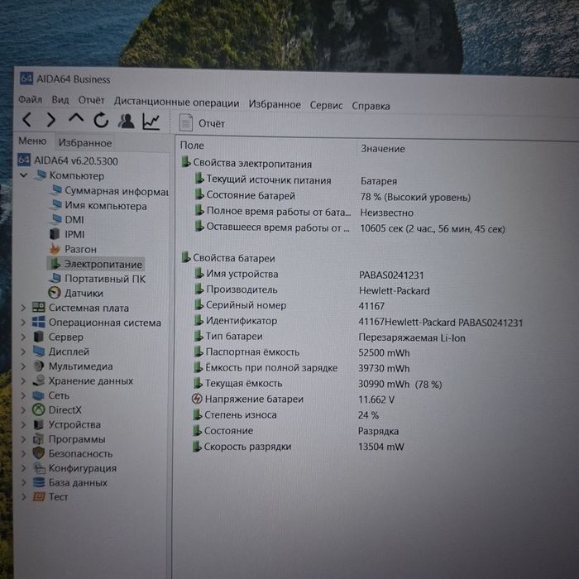
Task: Click the DirectX Xbox icon
Action: [38, 409]
